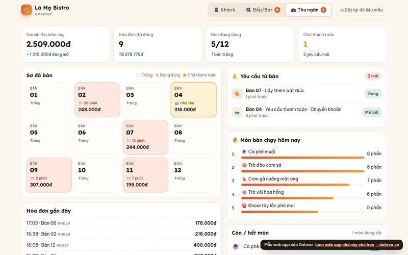Mark Bàn 07 request as Xong
The width and height of the screenshot is (408, 255).
pos(373,94)
